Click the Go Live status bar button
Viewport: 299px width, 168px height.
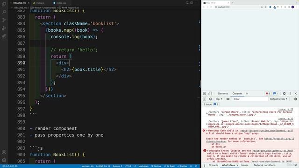156,166
